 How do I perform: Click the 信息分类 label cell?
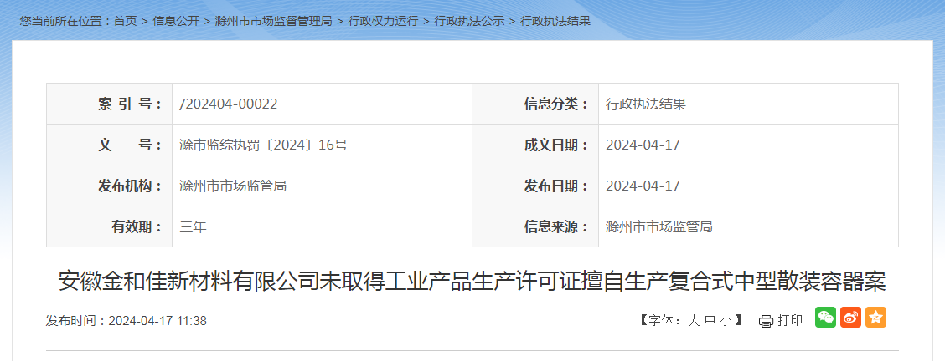click(535, 104)
